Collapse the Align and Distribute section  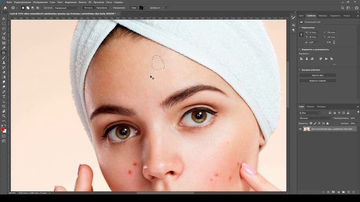pos(299,49)
